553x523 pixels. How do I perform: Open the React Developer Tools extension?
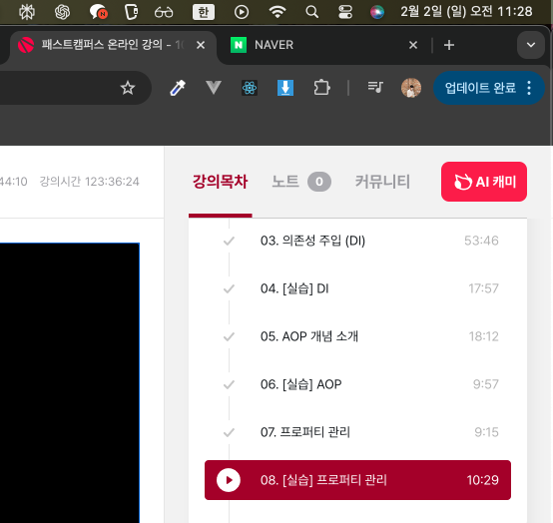(250, 88)
